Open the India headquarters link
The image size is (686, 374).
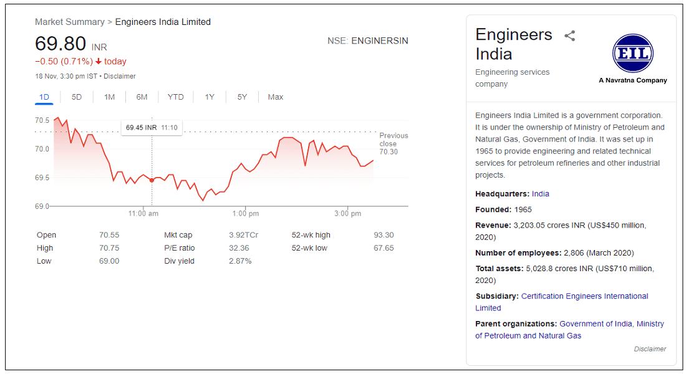click(540, 194)
